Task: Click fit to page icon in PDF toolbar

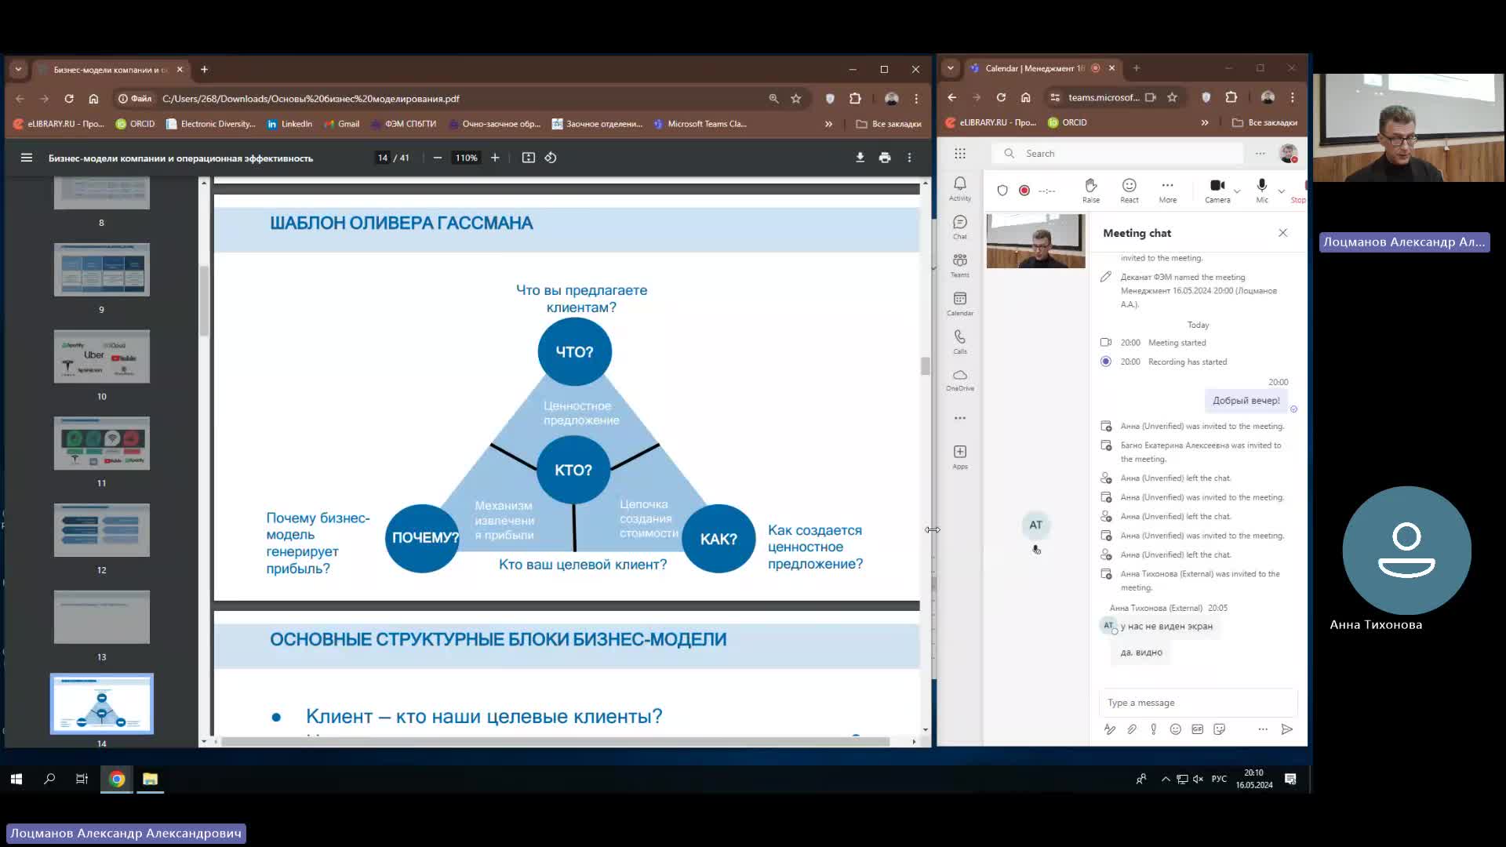Action: point(529,158)
